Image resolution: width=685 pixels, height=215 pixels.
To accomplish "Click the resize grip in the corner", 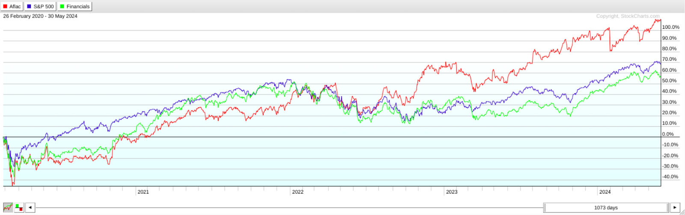I will point(682,212).
